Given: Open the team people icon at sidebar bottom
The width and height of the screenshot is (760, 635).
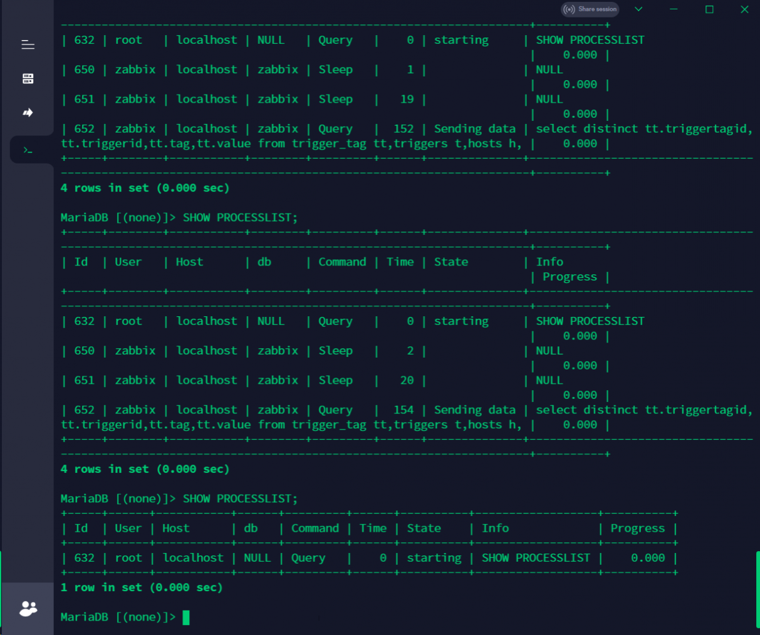Looking at the screenshot, I should pos(28,608).
